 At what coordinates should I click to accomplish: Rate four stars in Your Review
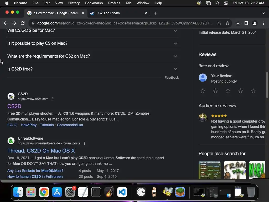click(241, 91)
